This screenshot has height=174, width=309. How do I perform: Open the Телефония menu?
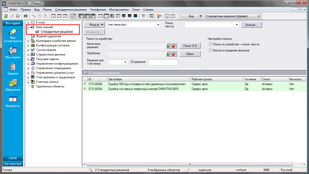98,10
